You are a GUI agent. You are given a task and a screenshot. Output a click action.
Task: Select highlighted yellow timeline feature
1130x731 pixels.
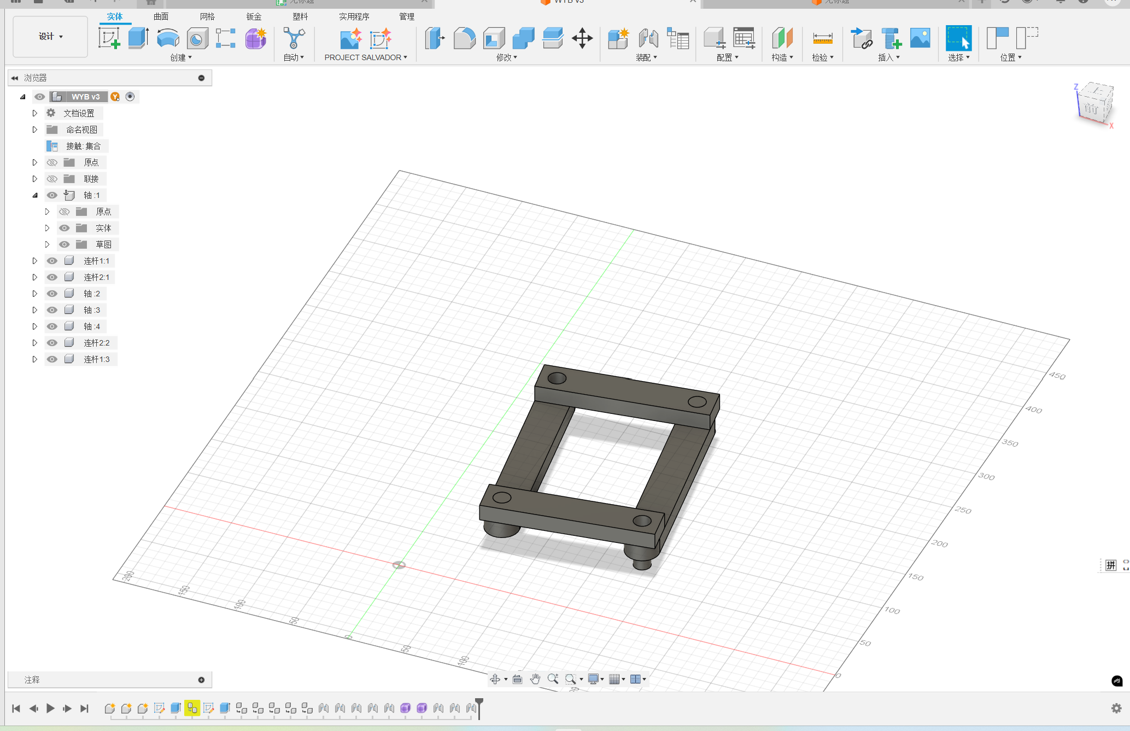(x=192, y=708)
